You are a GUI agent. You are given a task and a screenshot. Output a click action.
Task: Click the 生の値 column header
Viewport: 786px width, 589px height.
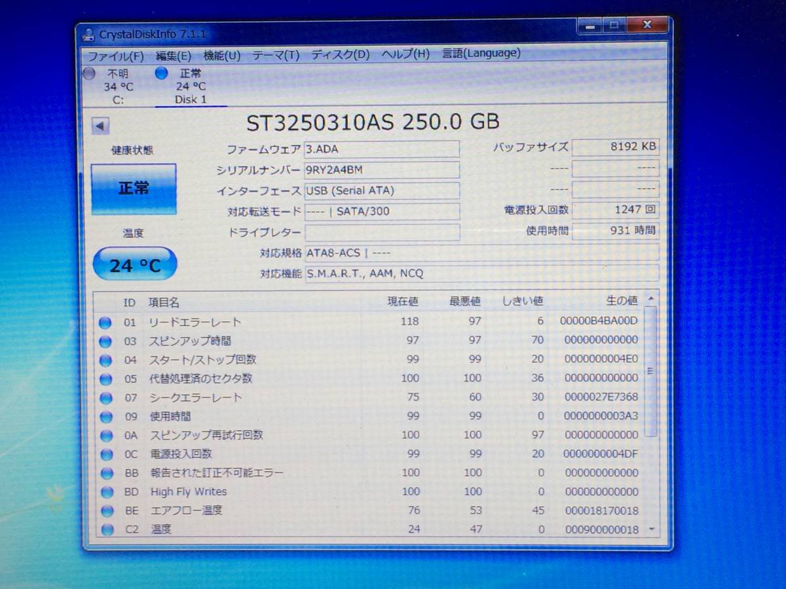622,300
